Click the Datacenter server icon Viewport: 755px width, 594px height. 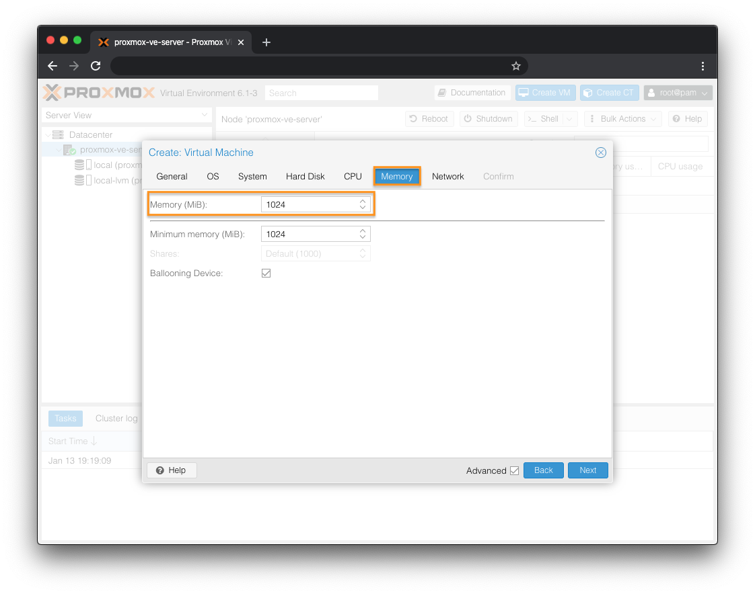click(x=58, y=134)
